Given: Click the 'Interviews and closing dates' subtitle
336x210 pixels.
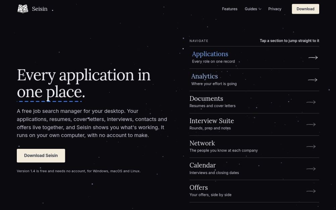Looking at the screenshot, I should pos(214,173).
